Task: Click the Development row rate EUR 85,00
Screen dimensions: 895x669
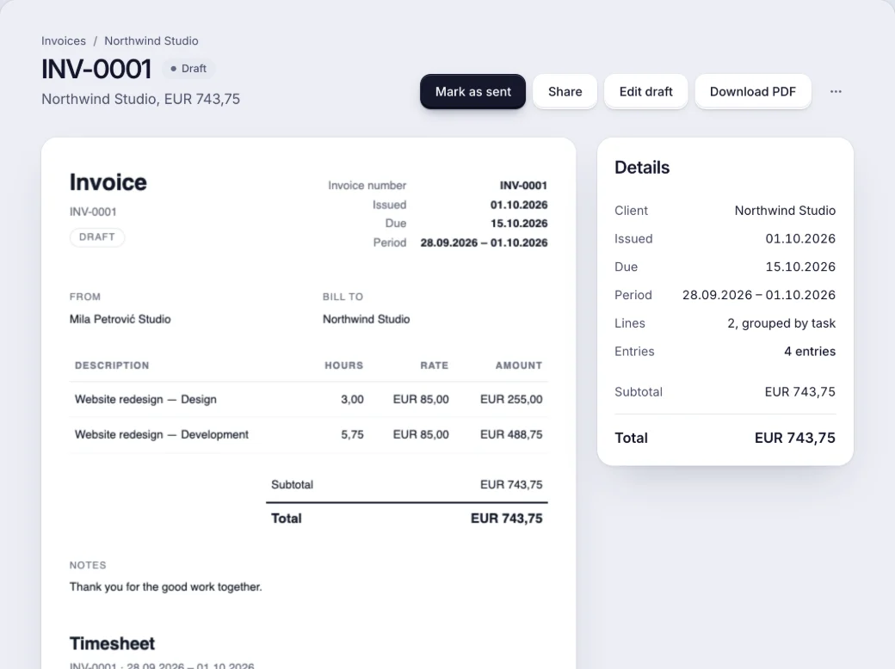Action: pyautogui.click(x=421, y=434)
